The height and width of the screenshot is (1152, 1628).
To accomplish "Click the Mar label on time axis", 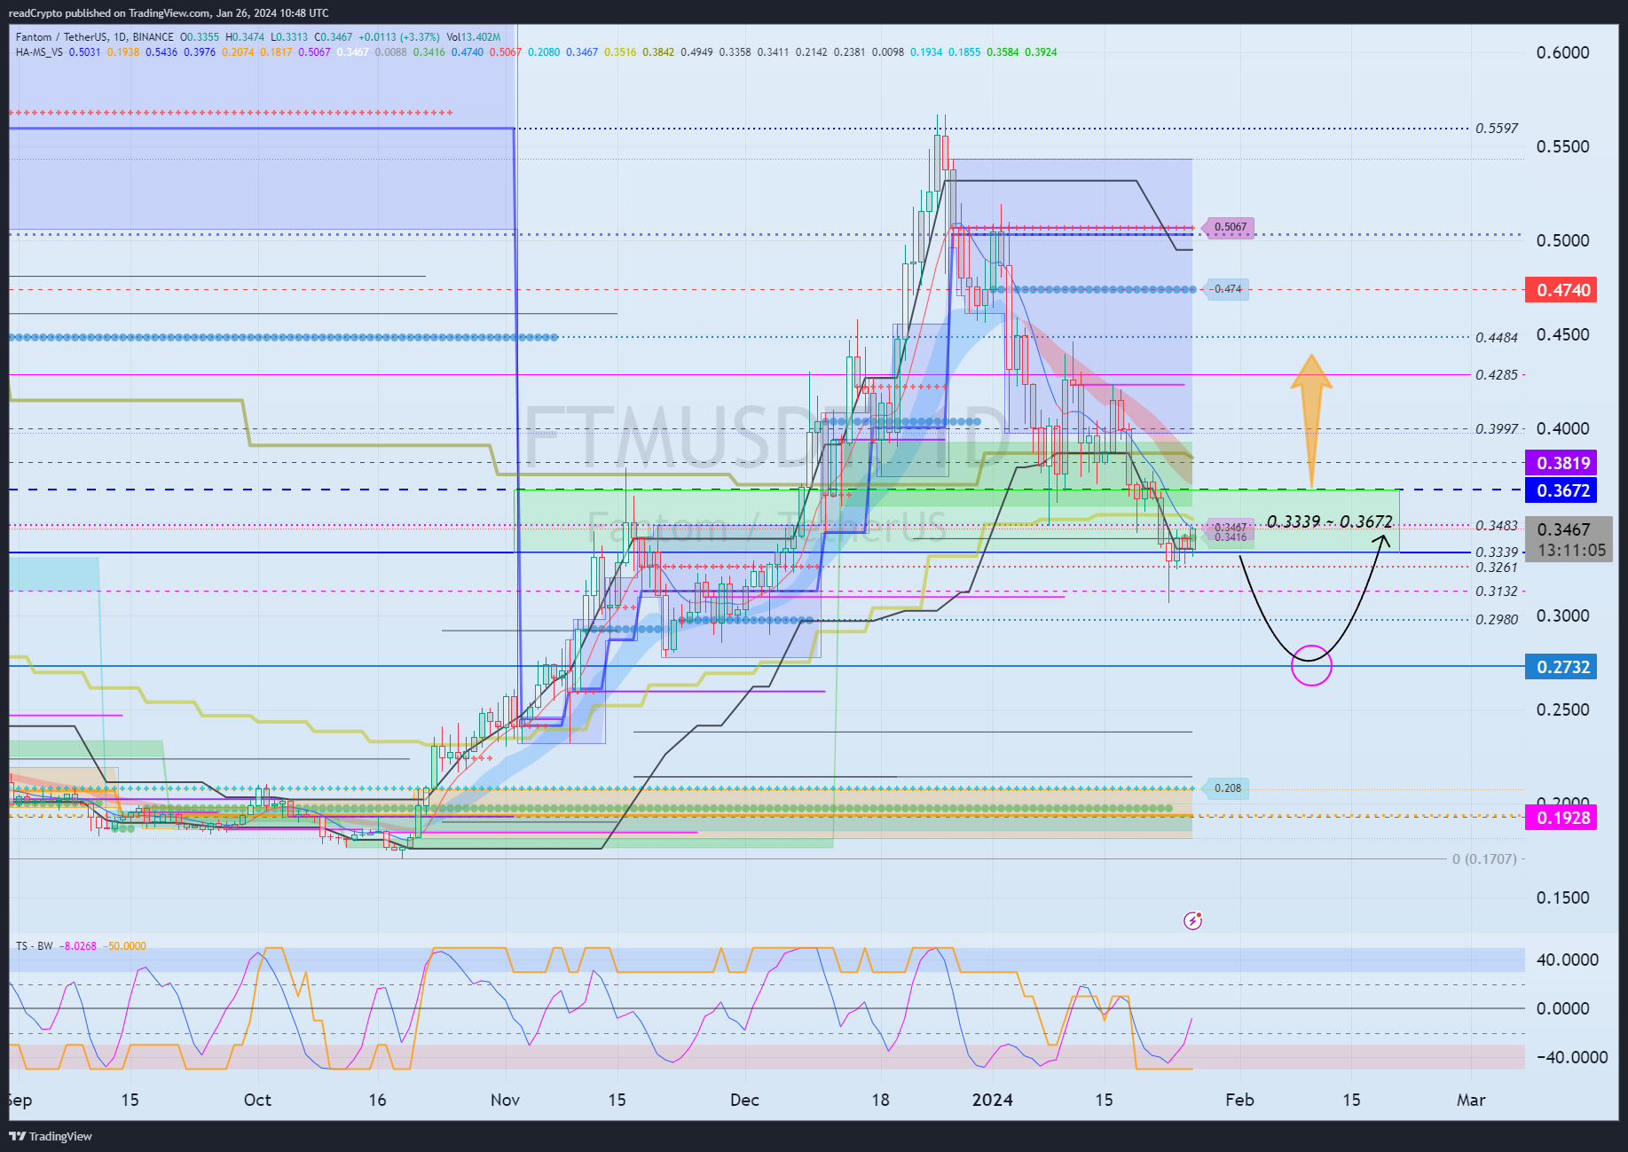I will click(1471, 1100).
